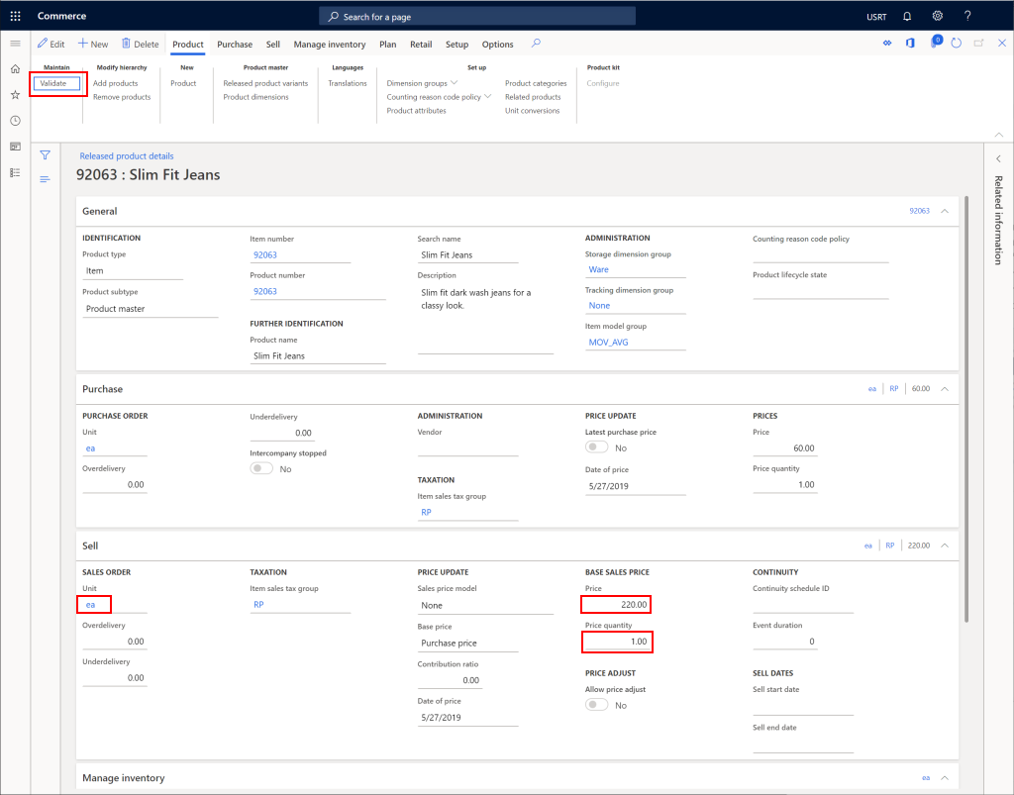Viewport: 1014px width, 795px height.
Task: Open the Manage inventory ribbon tab
Action: (x=328, y=44)
